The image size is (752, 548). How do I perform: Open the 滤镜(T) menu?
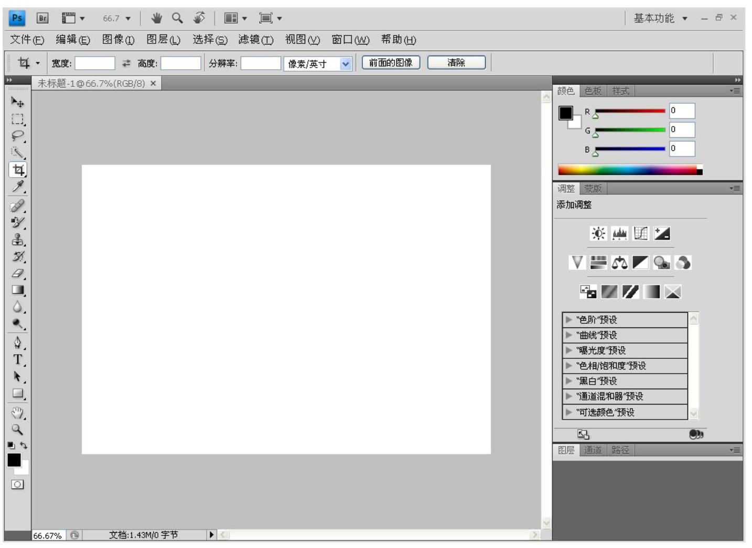[255, 40]
